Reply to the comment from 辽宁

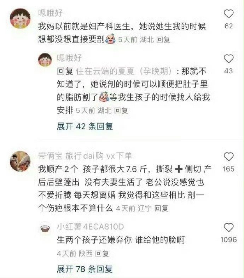[x=161, y=208]
